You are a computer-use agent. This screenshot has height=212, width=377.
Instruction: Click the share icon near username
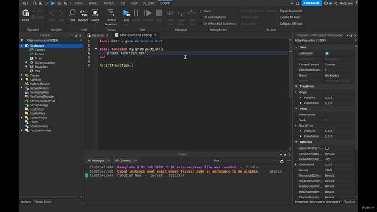pos(336,4)
